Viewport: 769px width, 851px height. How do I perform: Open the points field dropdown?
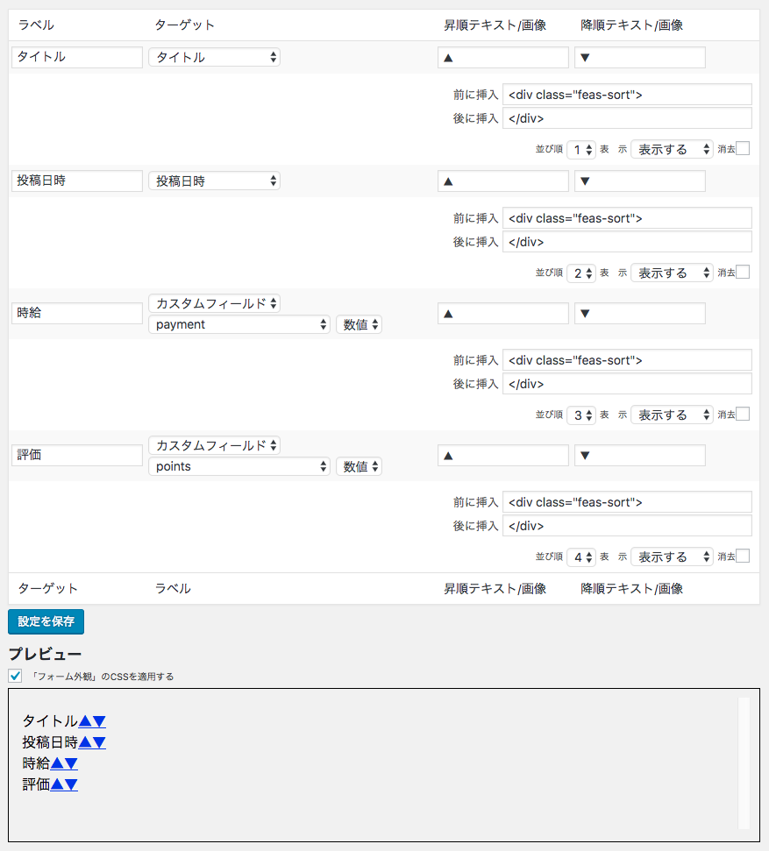tap(239, 467)
